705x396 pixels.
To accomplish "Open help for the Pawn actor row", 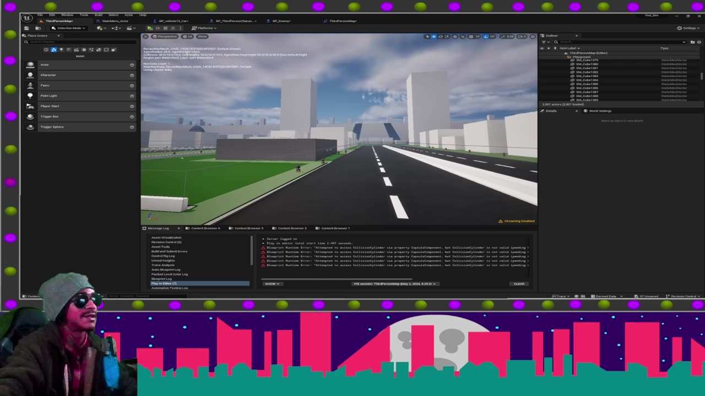I will click(132, 85).
